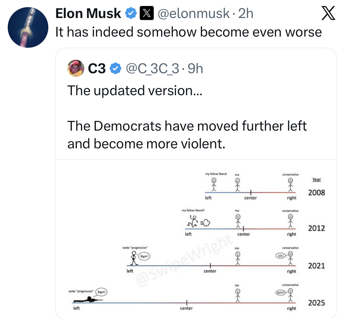
Task: Open the C3 display name
Action: click(97, 69)
